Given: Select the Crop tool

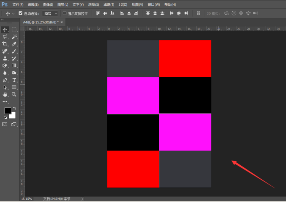Looking at the screenshot, I should [5, 44].
